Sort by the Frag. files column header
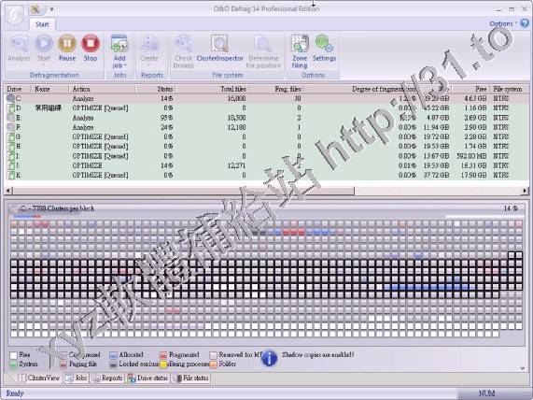The height and width of the screenshot is (400, 533). (275, 89)
